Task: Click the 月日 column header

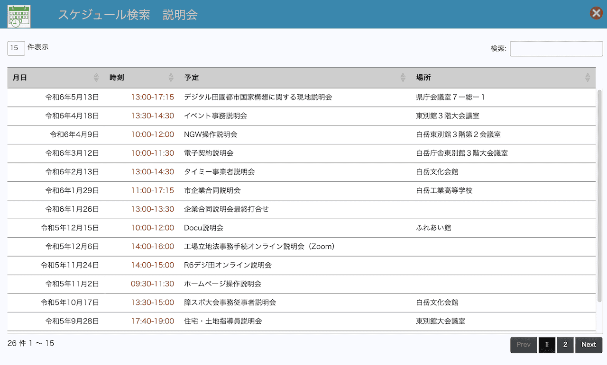Action: coord(20,78)
